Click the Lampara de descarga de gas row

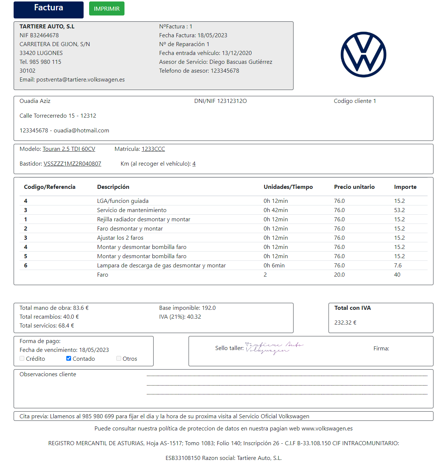(161, 266)
